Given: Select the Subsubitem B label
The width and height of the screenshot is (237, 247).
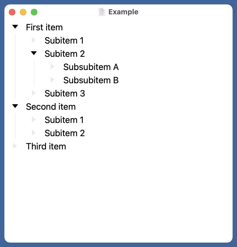Looking at the screenshot, I should tap(91, 80).
